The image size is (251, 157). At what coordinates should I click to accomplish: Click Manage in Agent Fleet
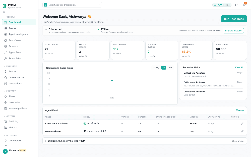(240, 110)
